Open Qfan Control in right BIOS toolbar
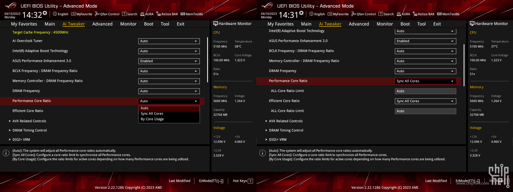 [363, 14]
